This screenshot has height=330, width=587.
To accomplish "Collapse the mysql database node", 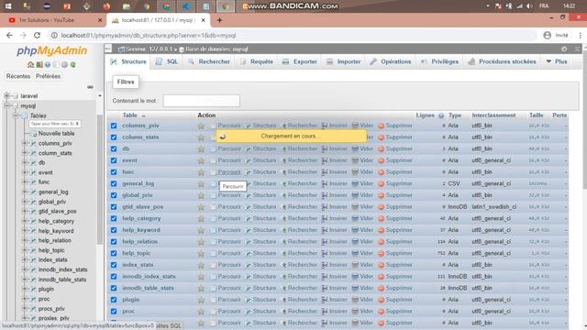I will (6, 106).
